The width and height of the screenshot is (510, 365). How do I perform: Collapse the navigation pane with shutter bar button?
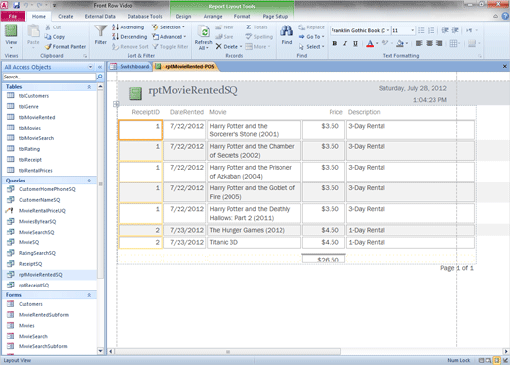coord(100,67)
